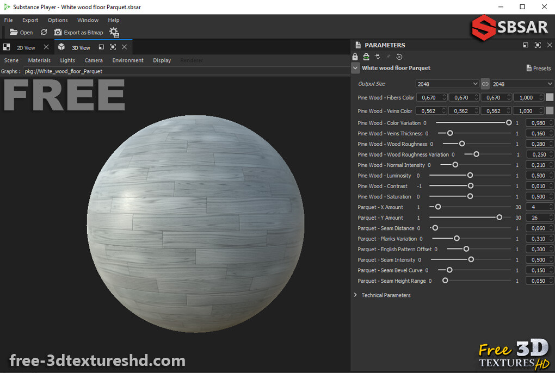Switch to the 2D View tab
Screen dimensions: 555x373
pos(26,47)
